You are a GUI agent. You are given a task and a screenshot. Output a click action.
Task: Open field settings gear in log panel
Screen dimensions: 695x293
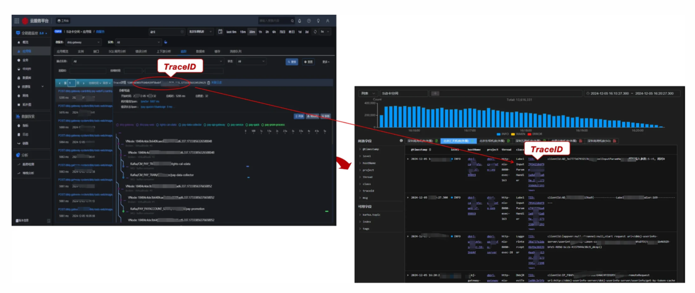[401, 141]
